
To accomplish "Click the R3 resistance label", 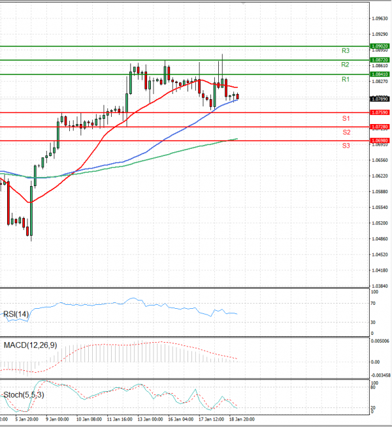I will pos(346,51).
